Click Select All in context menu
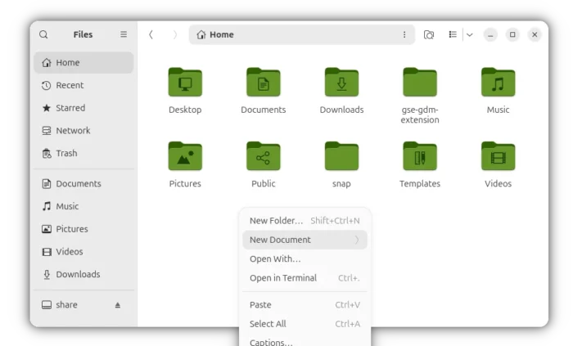573x346 pixels. (268, 324)
